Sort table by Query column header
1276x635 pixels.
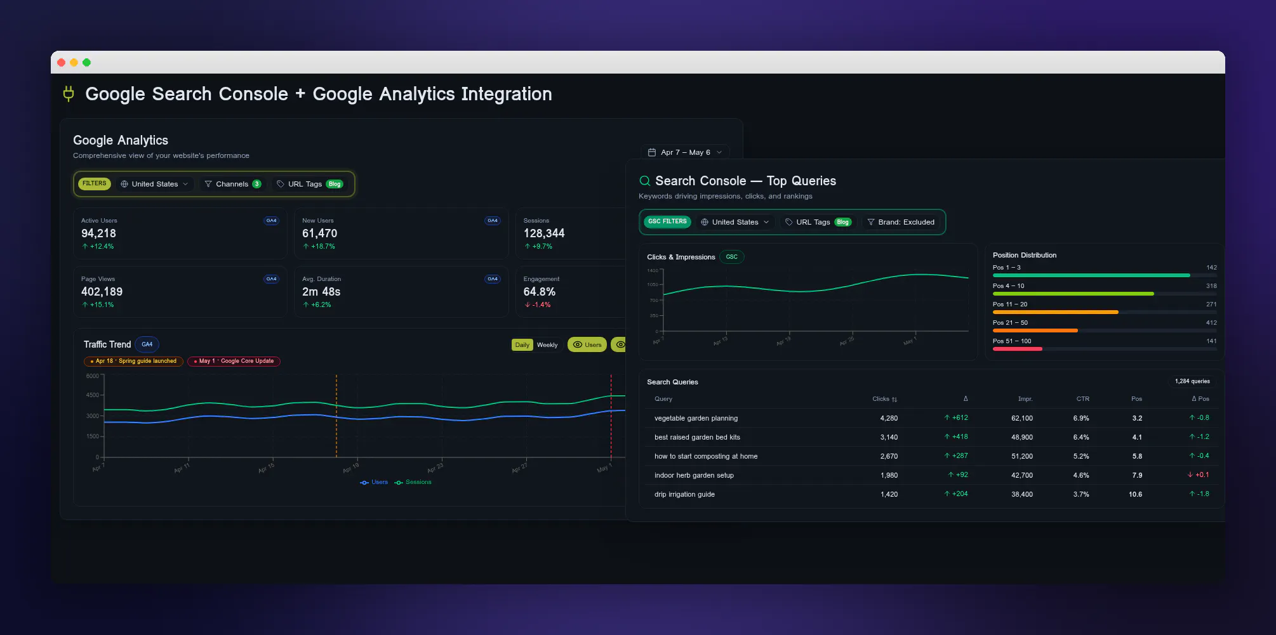(x=663, y=399)
